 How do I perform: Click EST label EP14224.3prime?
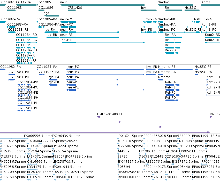[x=65, y=146]
